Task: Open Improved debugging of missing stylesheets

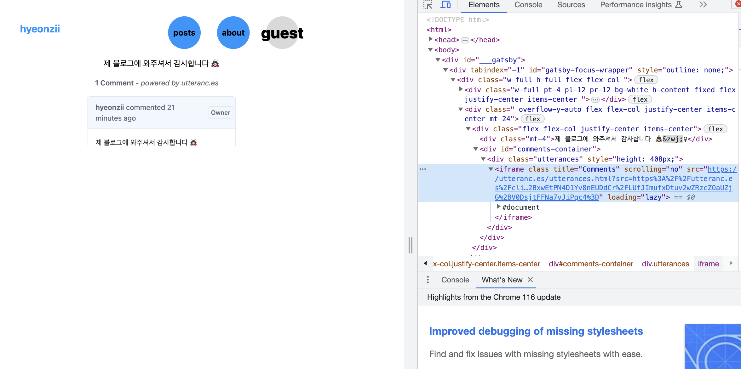Action: click(x=536, y=331)
